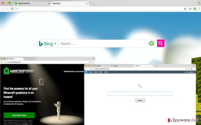Click the Chrome address bar
The width and height of the screenshot is (201, 125).
99,9
